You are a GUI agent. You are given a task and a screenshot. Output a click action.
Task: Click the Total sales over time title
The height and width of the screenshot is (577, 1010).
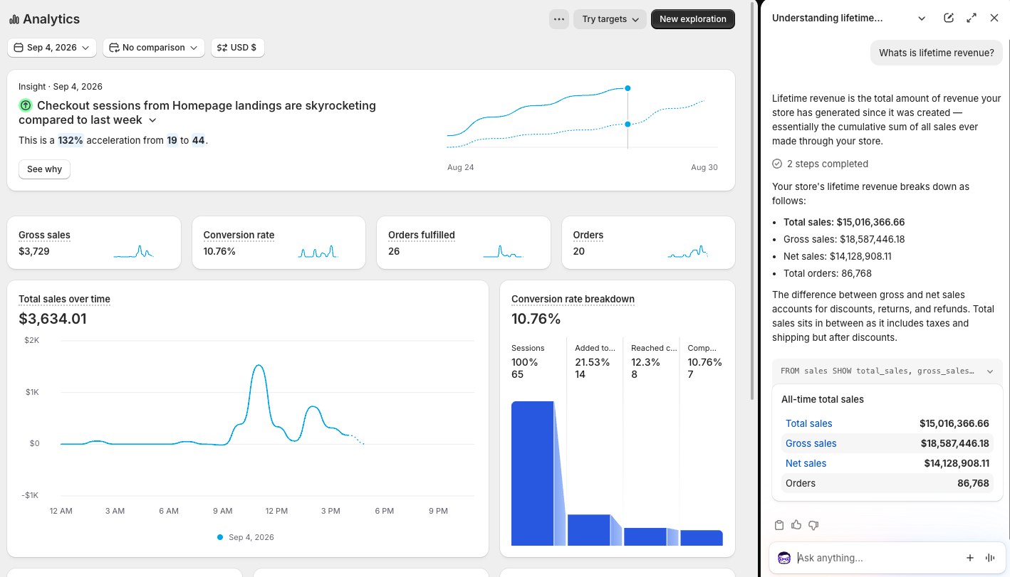64,299
